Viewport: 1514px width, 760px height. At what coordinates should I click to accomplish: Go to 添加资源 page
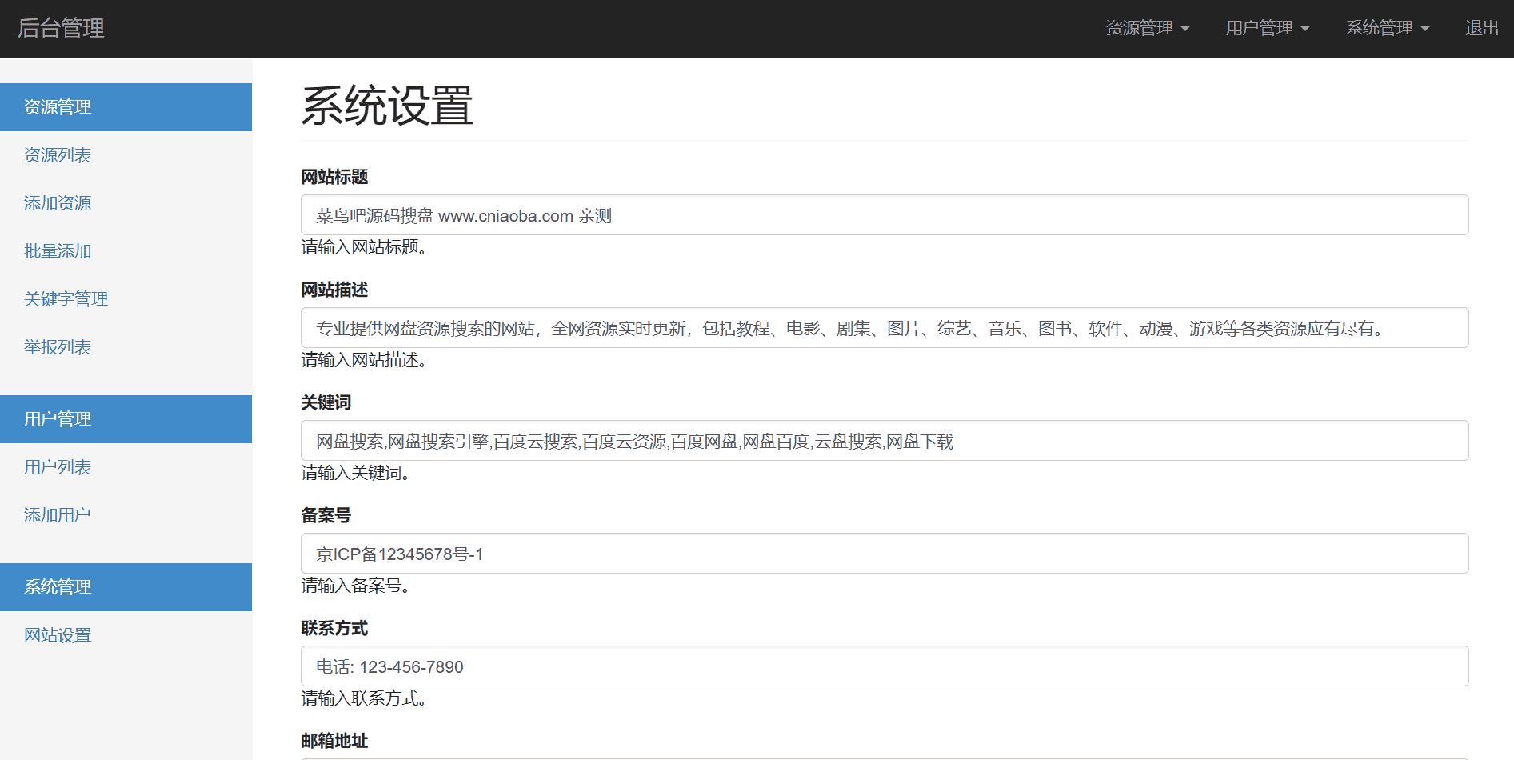pyautogui.click(x=58, y=203)
